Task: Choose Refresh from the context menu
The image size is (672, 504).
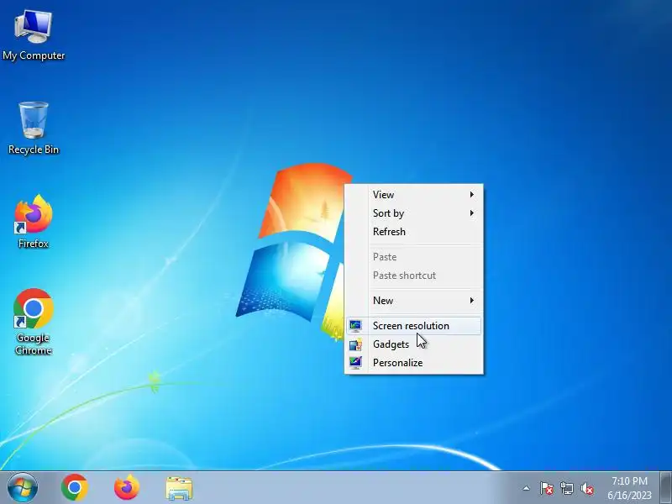Action: 414,232
